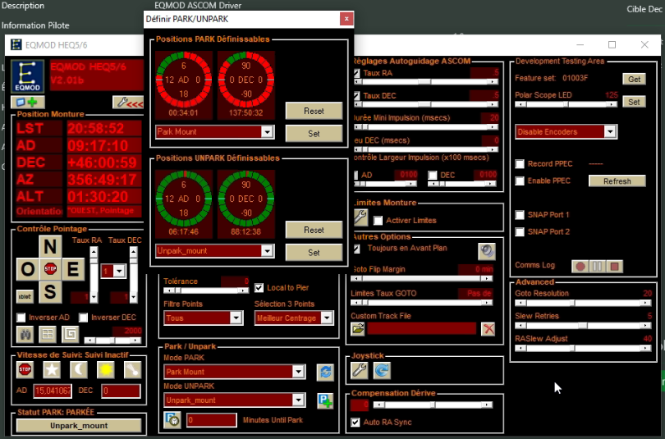The width and height of the screenshot is (665, 439).
Task: Toggle SNAP Port 1 checkbox
Action: pos(520,215)
